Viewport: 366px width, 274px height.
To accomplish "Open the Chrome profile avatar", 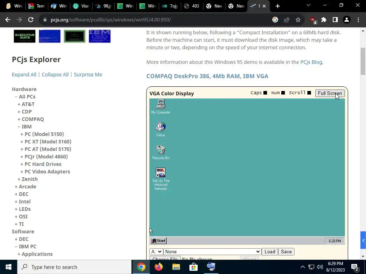I will tap(347, 20).
